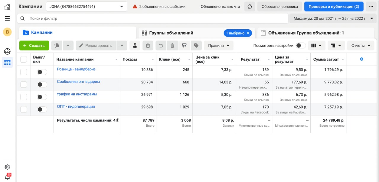Open the Объявления tab
The height and width of the screenshot is (182, 379).
coord(306,33)
